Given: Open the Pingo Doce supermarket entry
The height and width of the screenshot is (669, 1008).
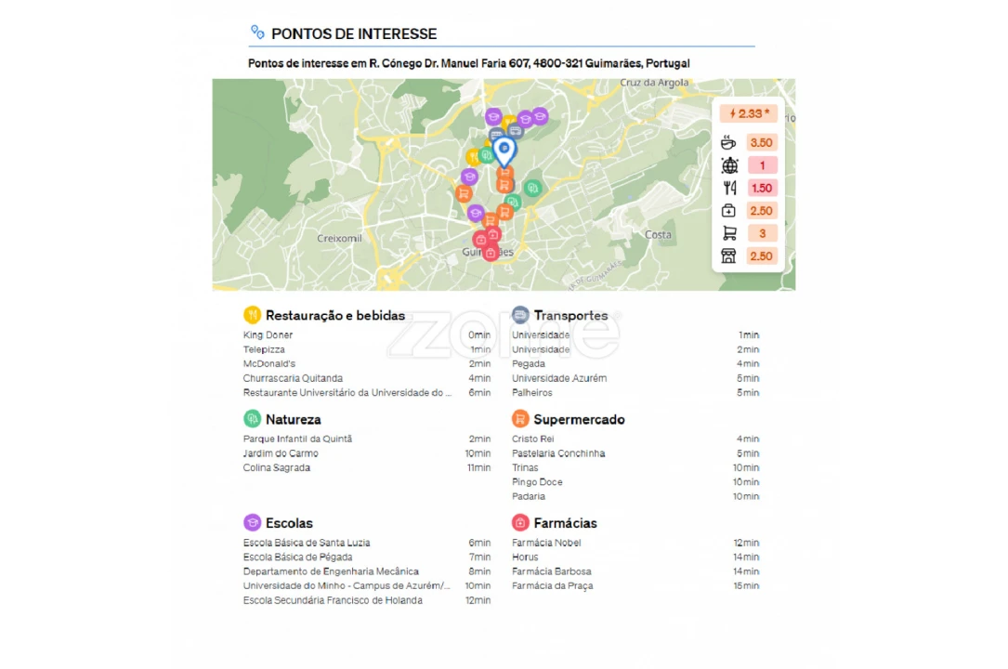Looking at the screenshot, I should (x=537, y=482).
